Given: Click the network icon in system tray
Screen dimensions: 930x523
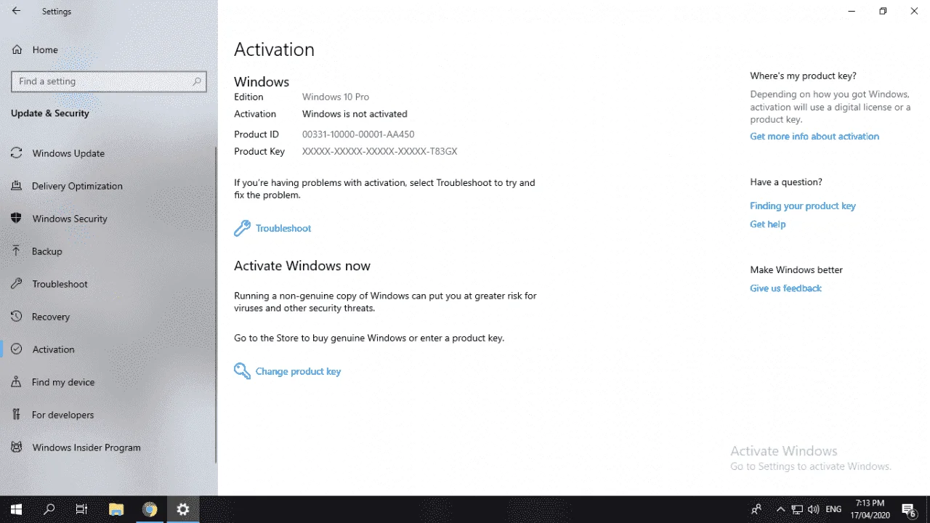Looking at the screenshot, I should [797, 509].
